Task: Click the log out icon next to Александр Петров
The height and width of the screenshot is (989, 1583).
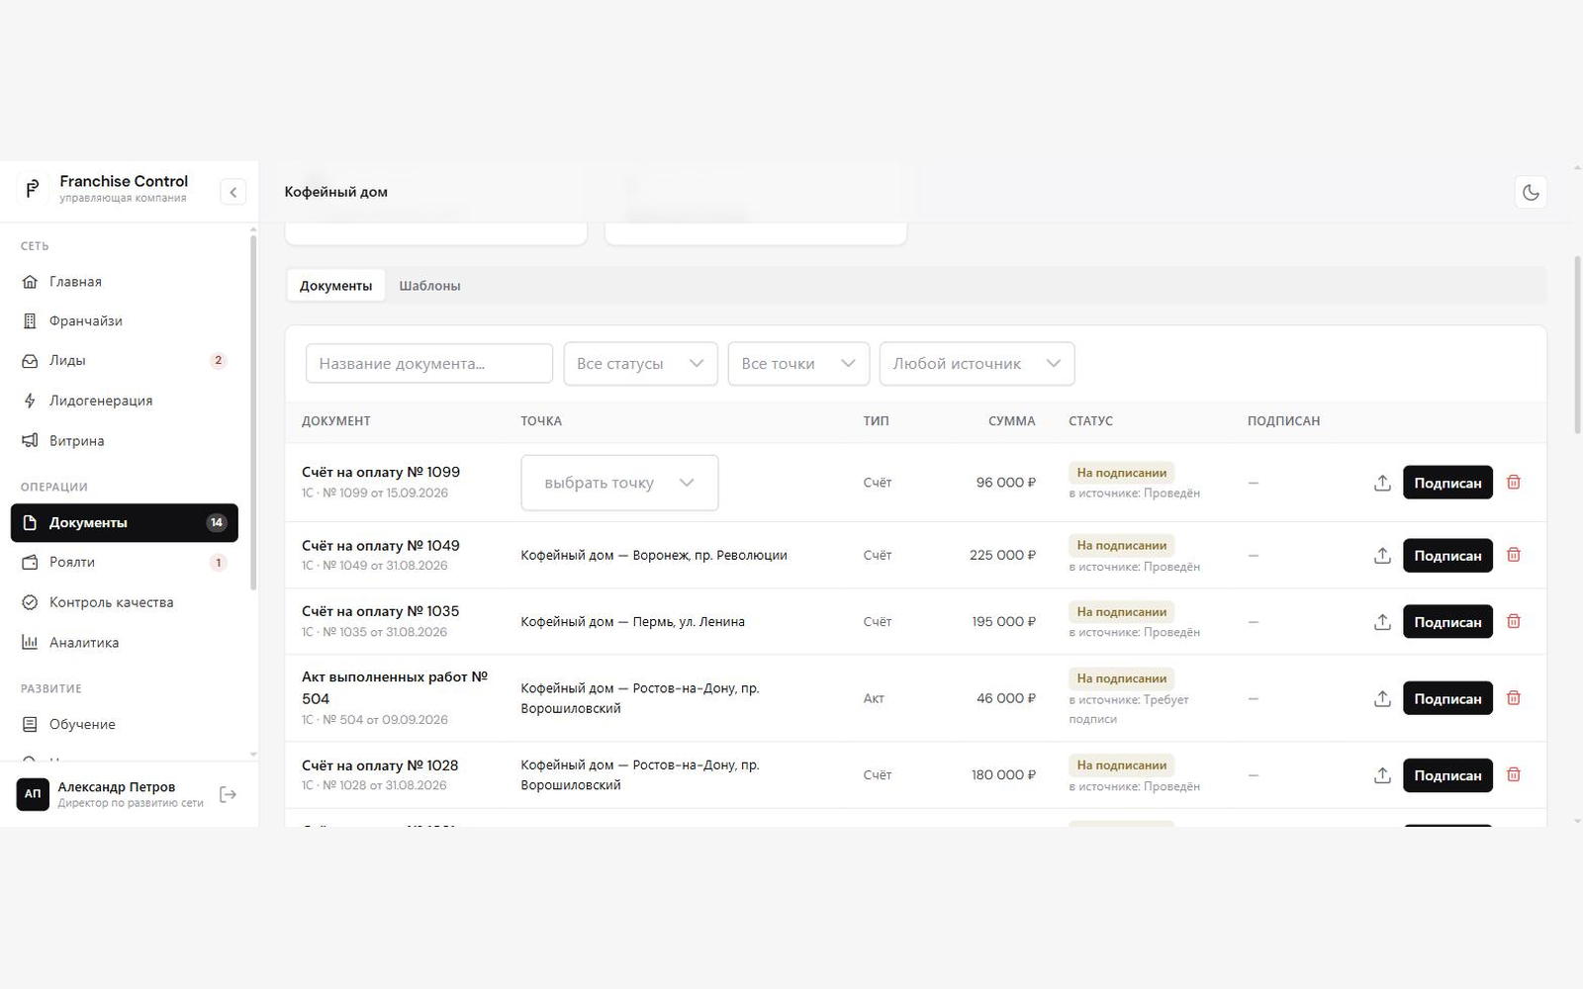Action: pos(228,794)
